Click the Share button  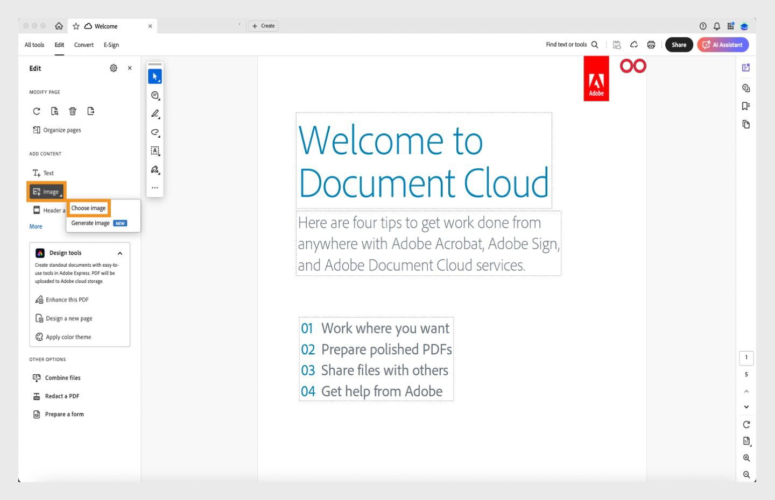[x=679, y=45]
